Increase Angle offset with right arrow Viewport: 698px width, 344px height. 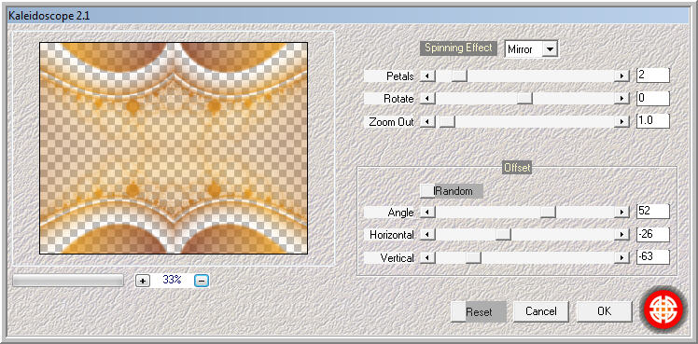621,213
